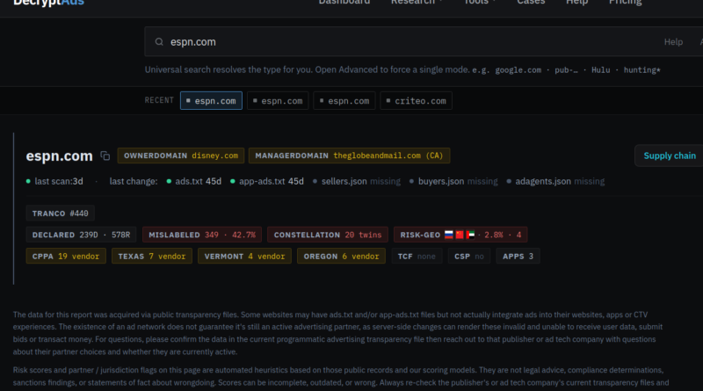Viewport: 703px width, 391px height.
Task: Click the last scan 3d status
Action: coord(54,181)
